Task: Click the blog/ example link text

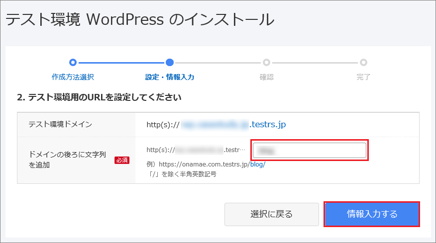Action: (258, 164)
